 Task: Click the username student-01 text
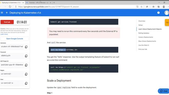click(x=12, y=46)
